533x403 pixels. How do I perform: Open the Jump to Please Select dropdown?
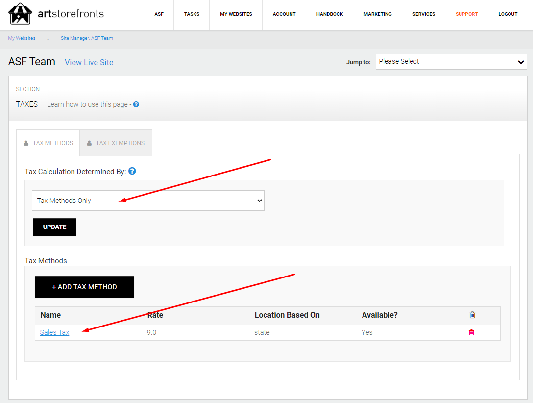click(451, 62)
